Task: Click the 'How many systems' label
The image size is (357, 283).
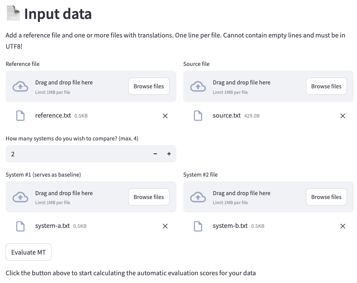Action: [72, 138]
